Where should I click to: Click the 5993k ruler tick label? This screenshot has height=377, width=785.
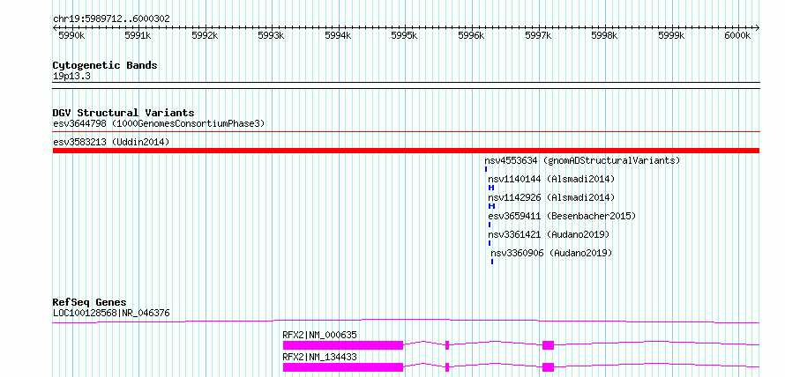pos(272,35)
